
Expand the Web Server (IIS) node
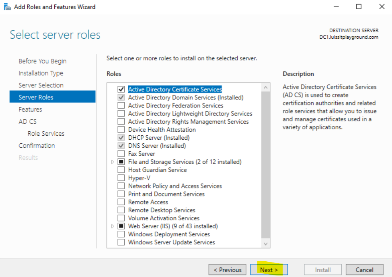tap(113, 226)
